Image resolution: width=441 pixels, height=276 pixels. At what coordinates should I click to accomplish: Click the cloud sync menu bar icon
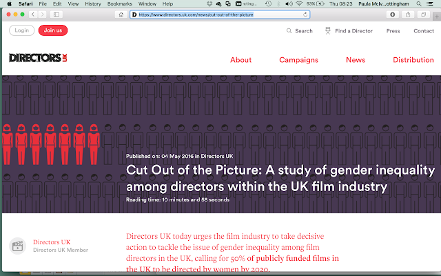[x=218, y=3]
